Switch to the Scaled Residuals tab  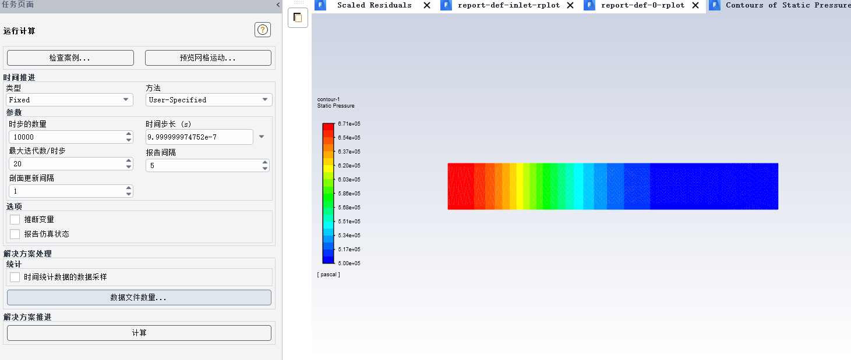tap(374, 5)
